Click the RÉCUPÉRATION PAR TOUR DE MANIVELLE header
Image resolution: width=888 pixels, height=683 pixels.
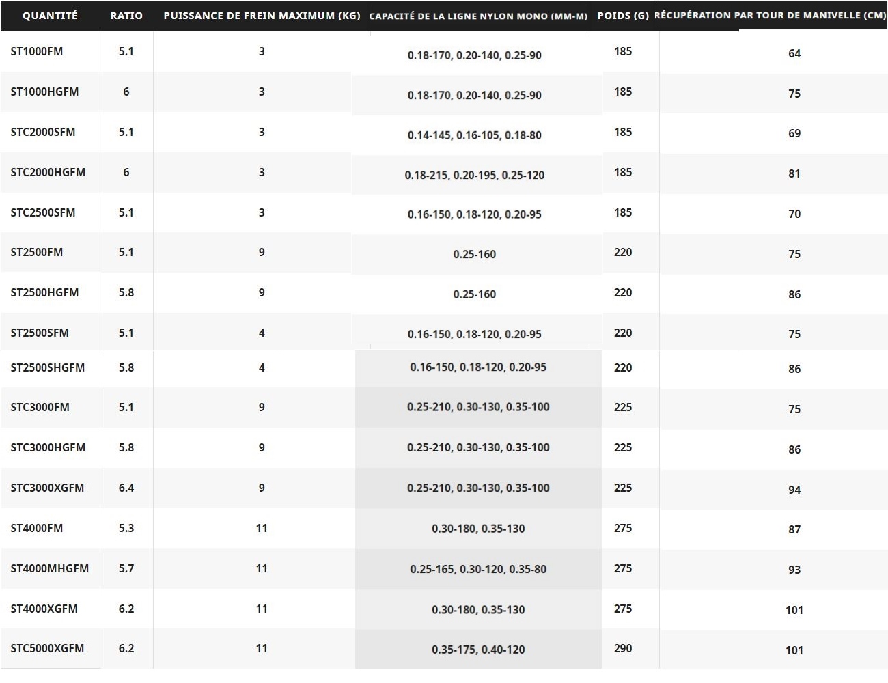pos(771,15)
